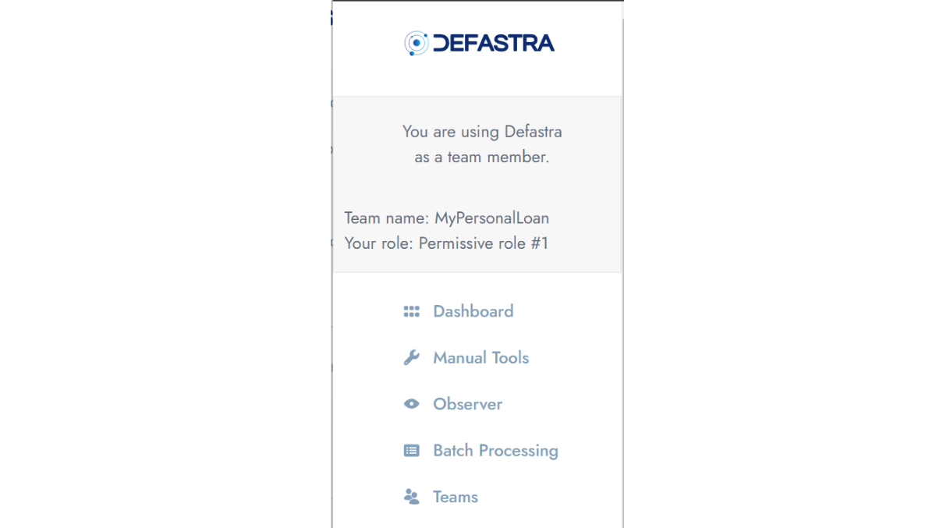Open the Dashboard menu item
Image resolution: width=936 pixels, height=528 pixels.
(x=473, y=311)
